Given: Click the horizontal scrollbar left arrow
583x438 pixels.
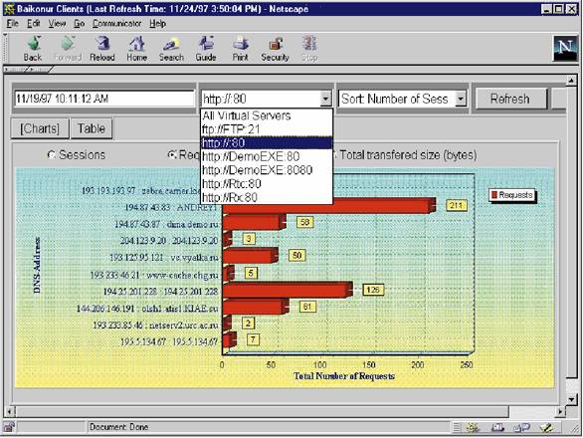Looking at the screenshot, I should pyautogui.click(x=10, y=411).
